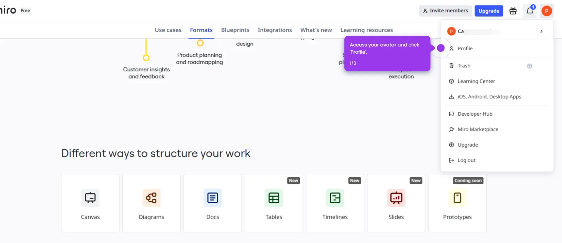
Task: Click the Free plan badge
Action: click(x=25, y=11)
